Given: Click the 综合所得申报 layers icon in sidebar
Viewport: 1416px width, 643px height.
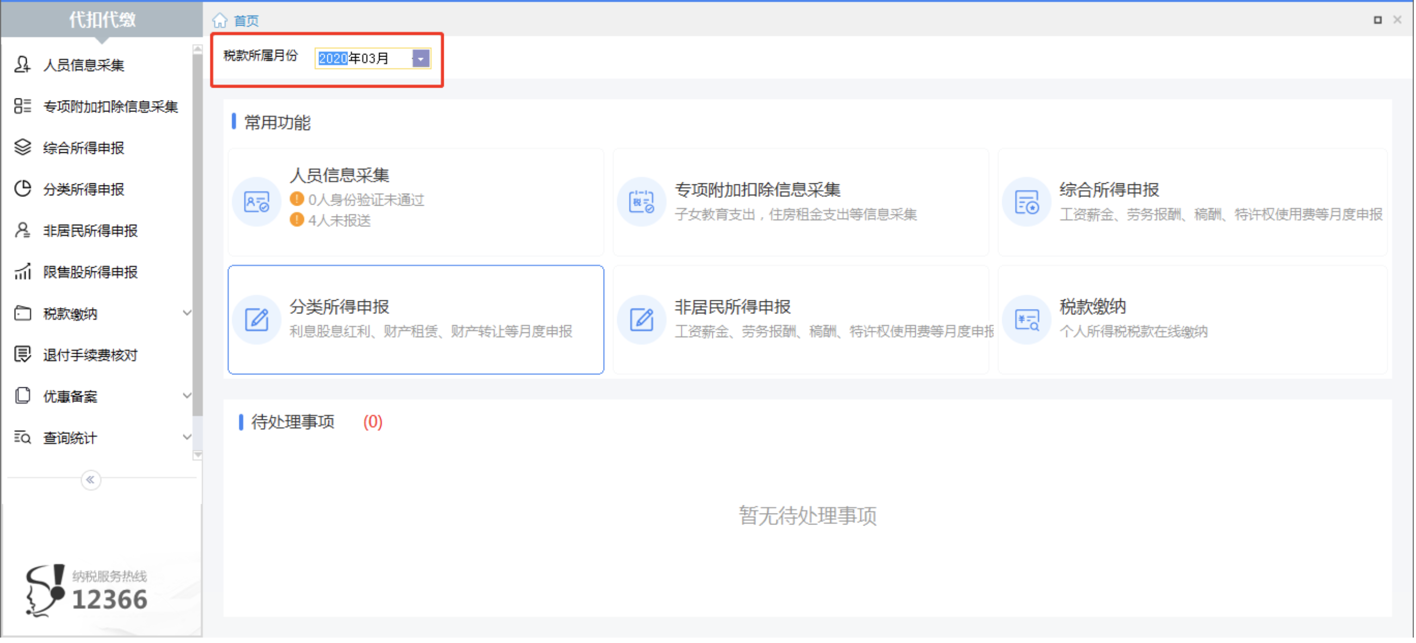Looking at the screenshot, I should [22, 147].
